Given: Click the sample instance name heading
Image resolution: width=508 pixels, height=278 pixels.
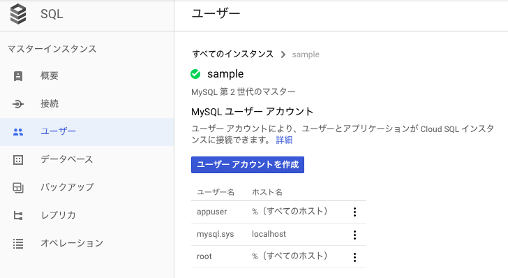Looking at the screenshot, I should (x=225, y=74).
